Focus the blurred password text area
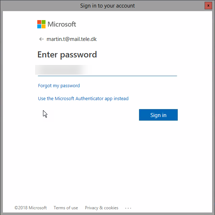215x215 pixels. tap(64, 70)
